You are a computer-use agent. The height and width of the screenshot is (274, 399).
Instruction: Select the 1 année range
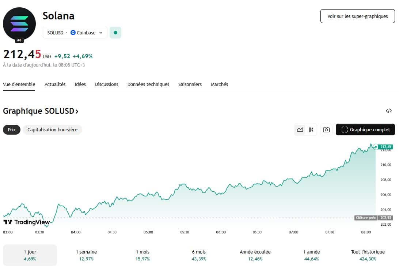(x=311, y=255)
